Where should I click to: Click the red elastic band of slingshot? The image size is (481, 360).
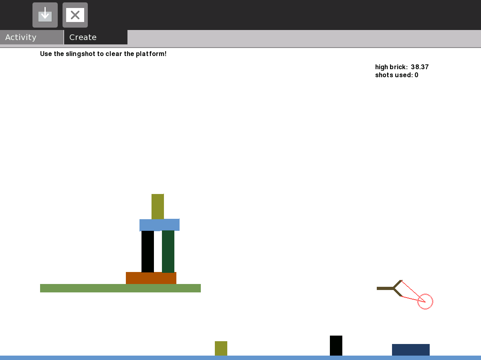point(412,291)
